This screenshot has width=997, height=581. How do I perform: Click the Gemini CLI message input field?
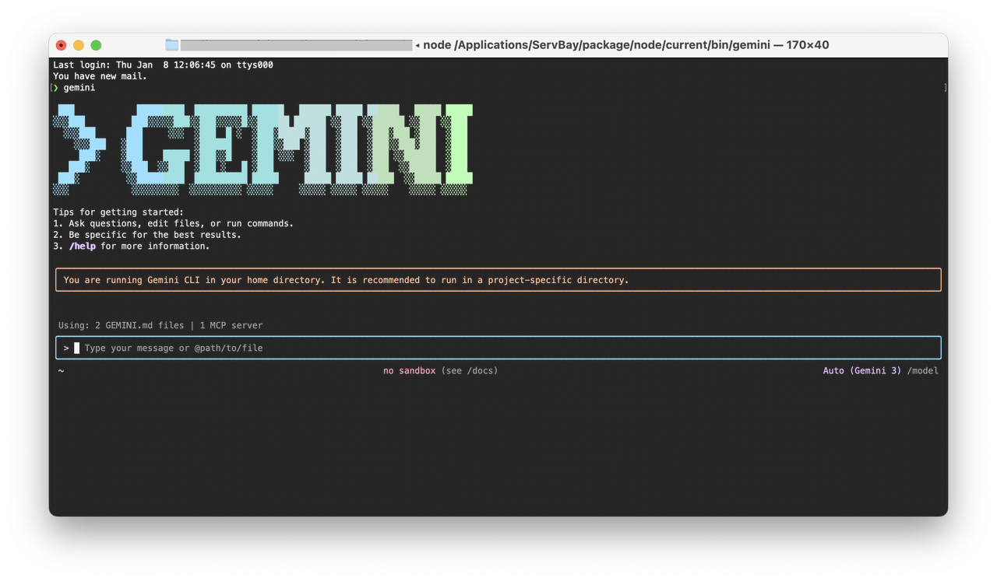498,348
